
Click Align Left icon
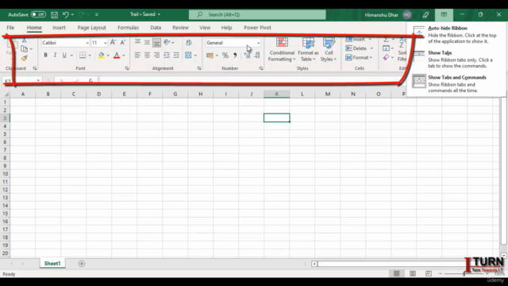click(x=137, y=56)
